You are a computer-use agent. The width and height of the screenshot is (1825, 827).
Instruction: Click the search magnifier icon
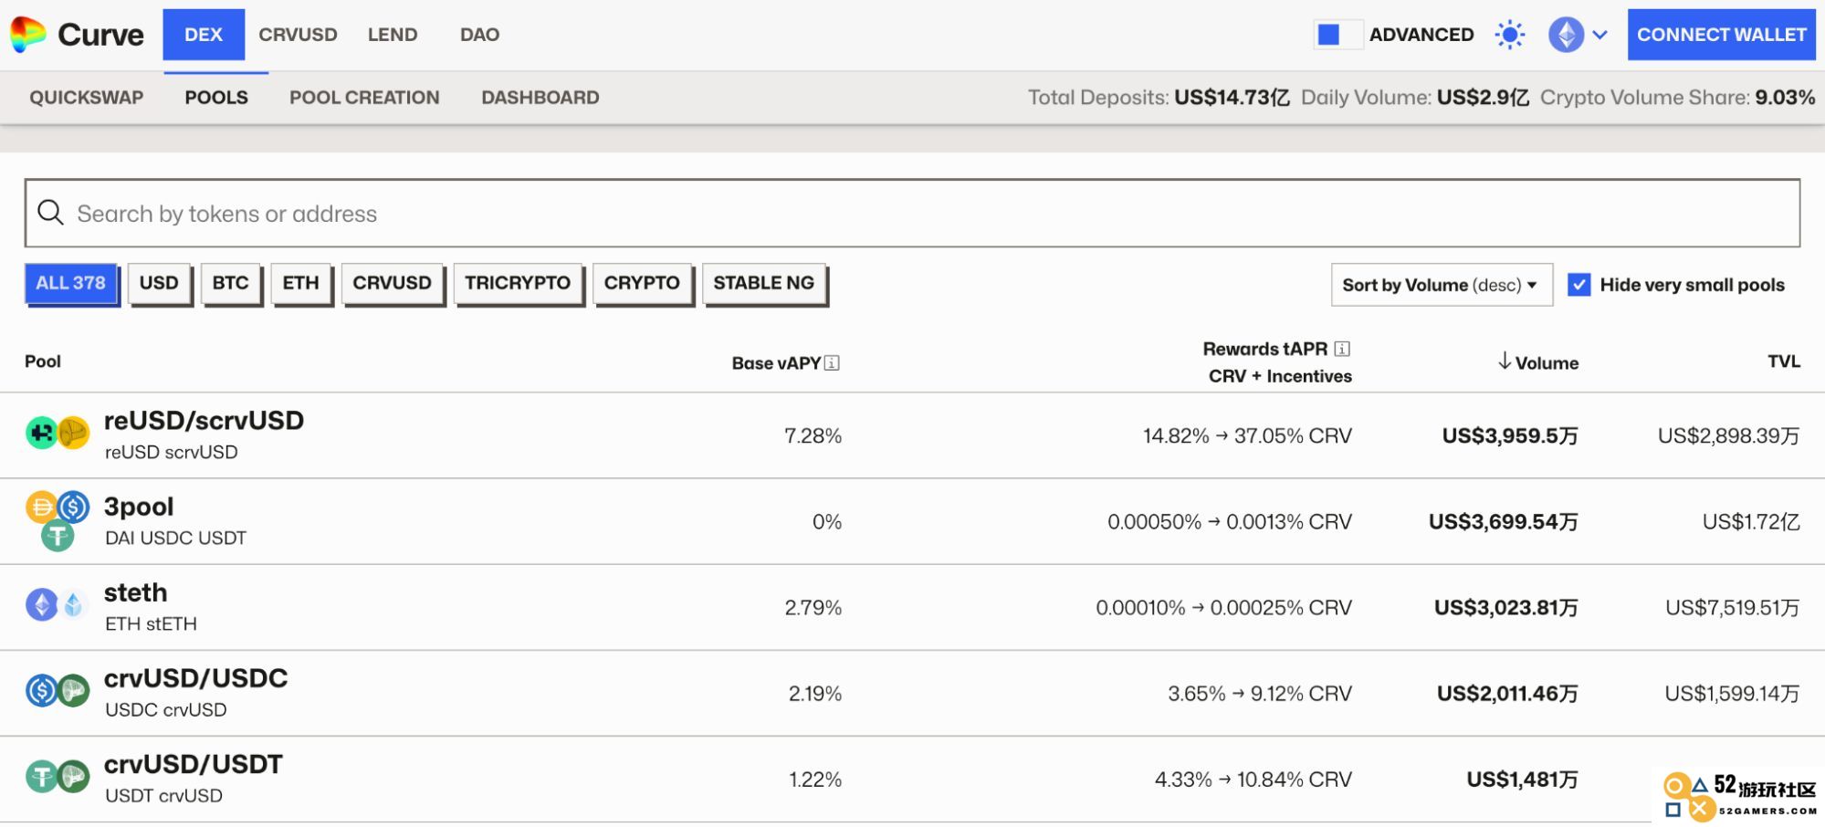point(50,213)
